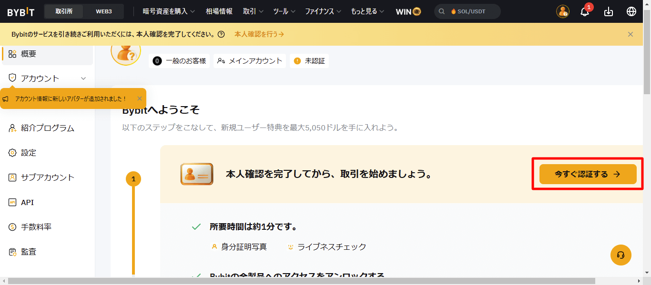
Task: Click the API sidebar icon
Action: (x=13, y=202)
